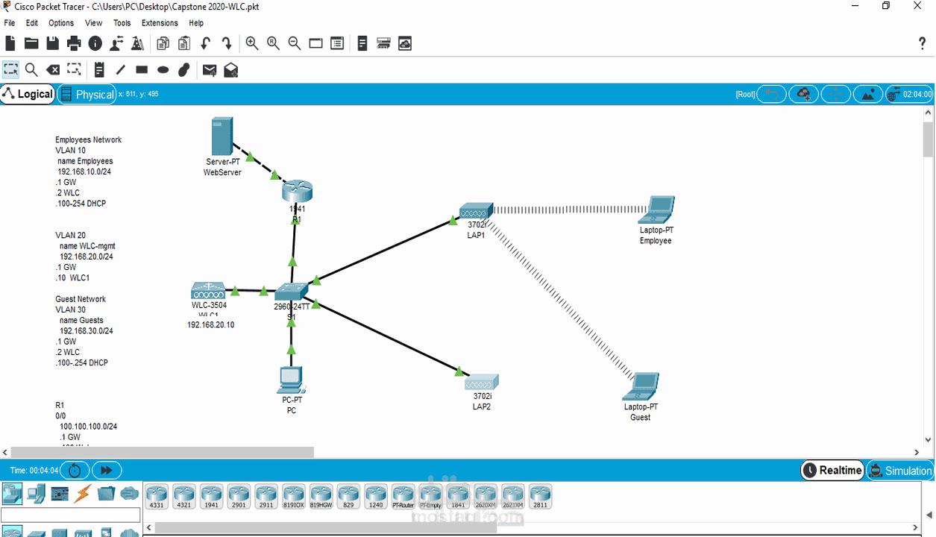The image size is (936, 537).
Task: Switch to the Logical workspace tab
Action: click(28, 94)
